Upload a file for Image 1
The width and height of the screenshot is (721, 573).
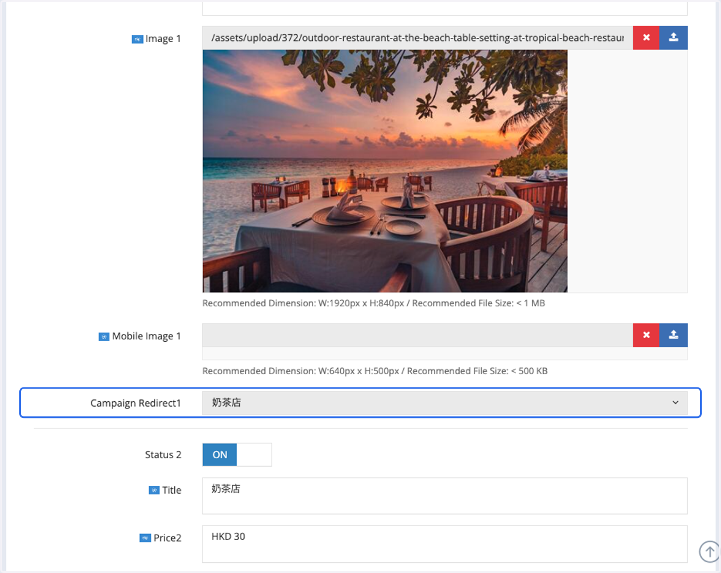pyautogui.click(x=674, y=37)
